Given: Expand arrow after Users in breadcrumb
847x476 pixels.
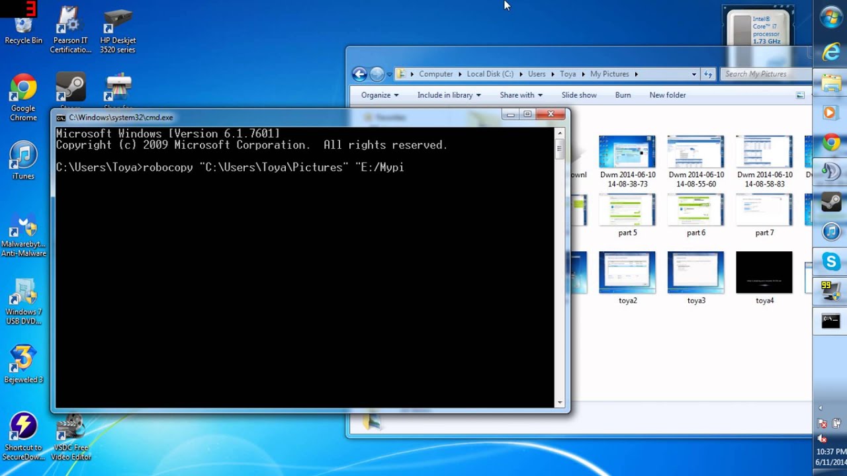Looking at the screenshot, I should [553, 74].
